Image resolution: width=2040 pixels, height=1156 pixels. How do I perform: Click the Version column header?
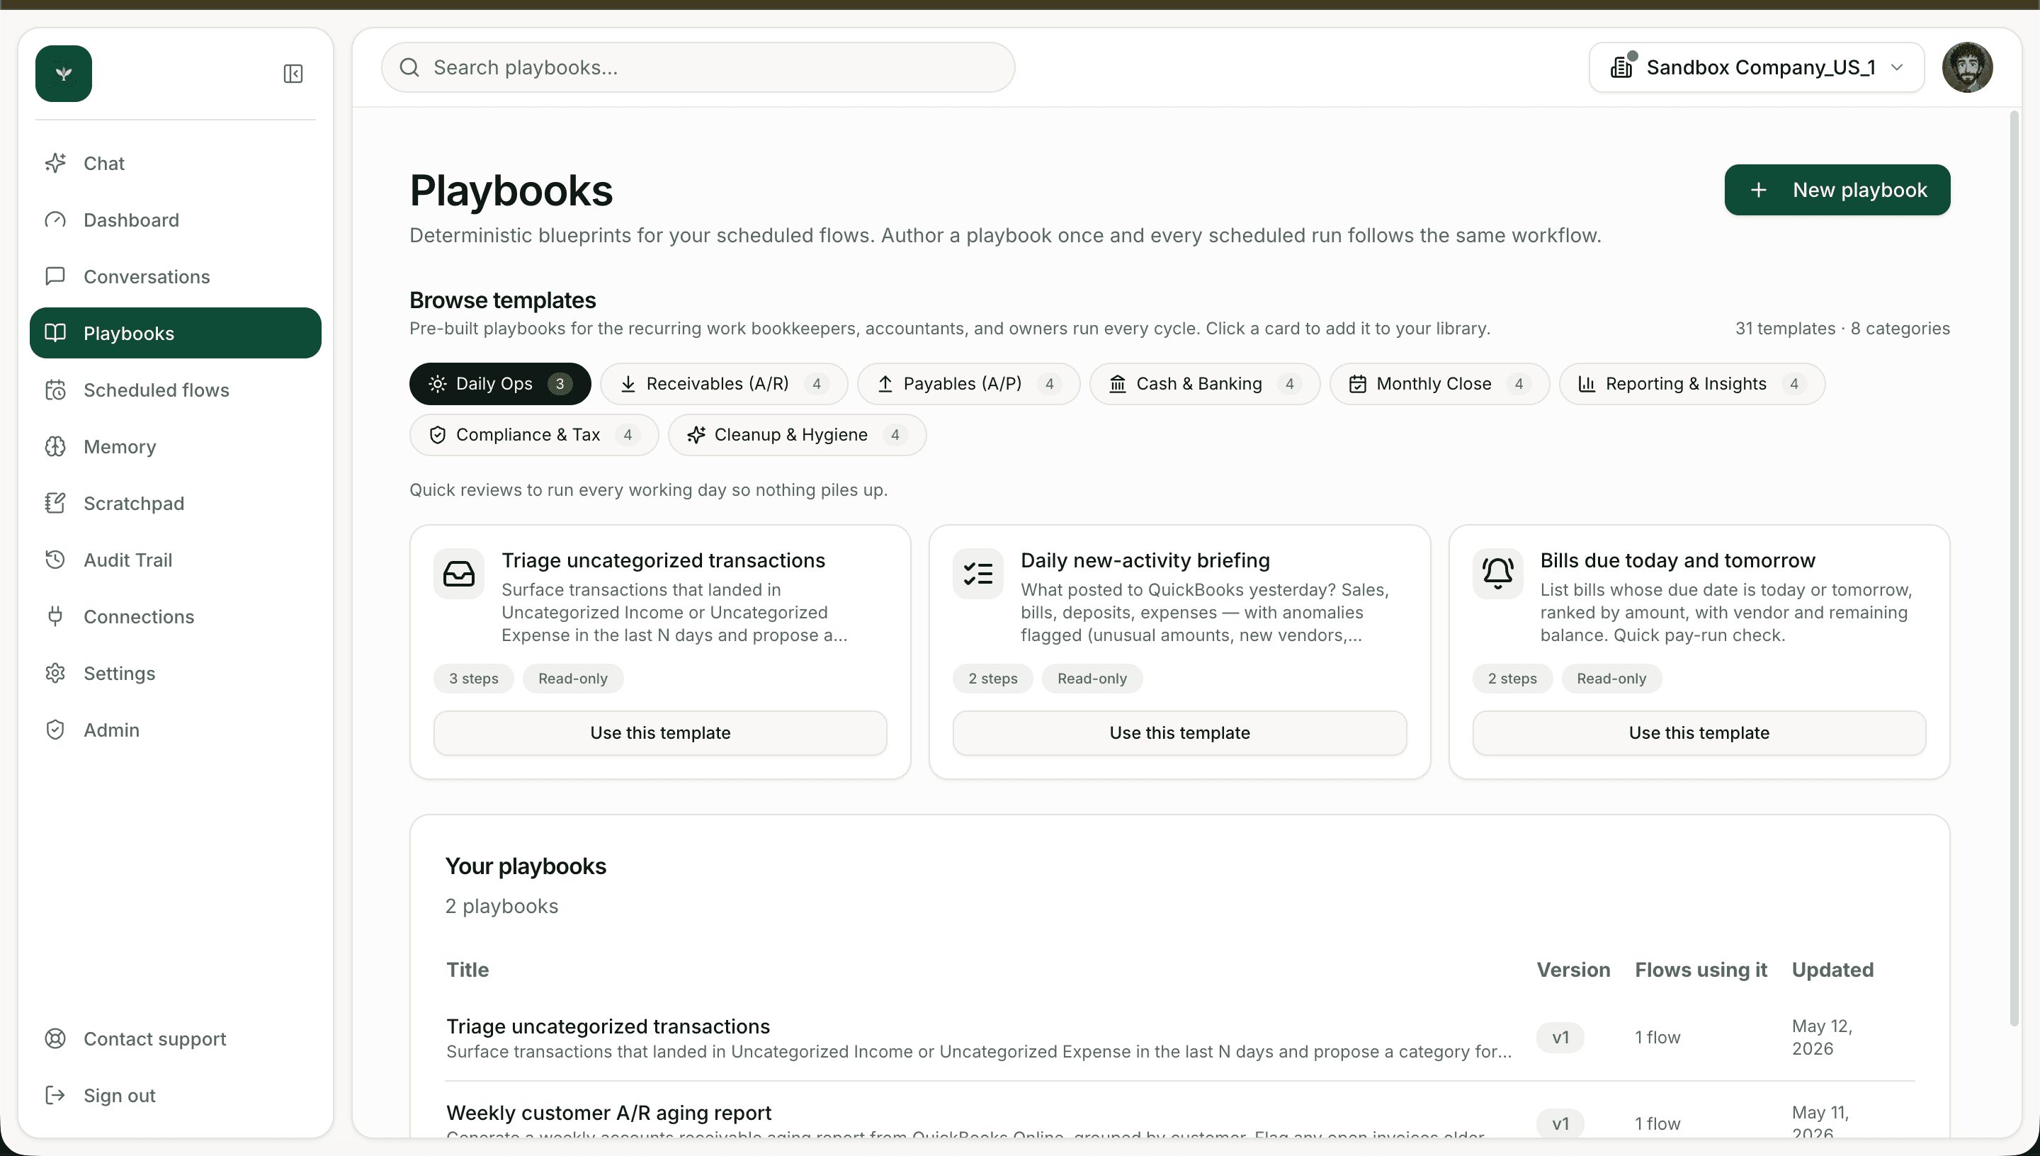[x=1573, y=970]
